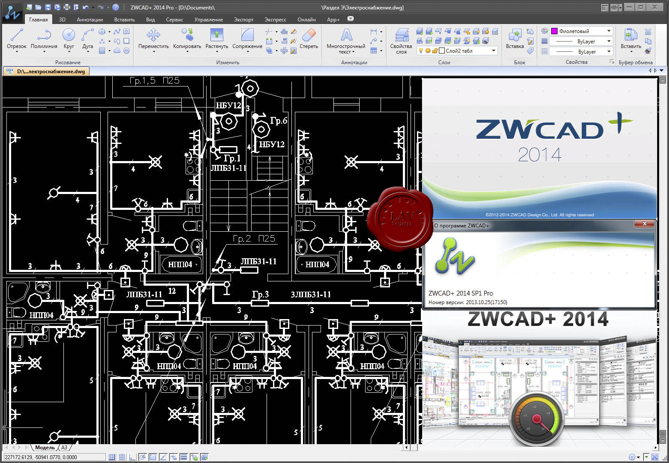
Task: Expand the Круг dropdown arrow
Action: click(69, 52)
